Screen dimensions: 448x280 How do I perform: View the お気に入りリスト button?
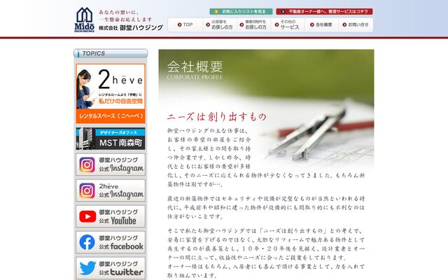tap(241, 11)
